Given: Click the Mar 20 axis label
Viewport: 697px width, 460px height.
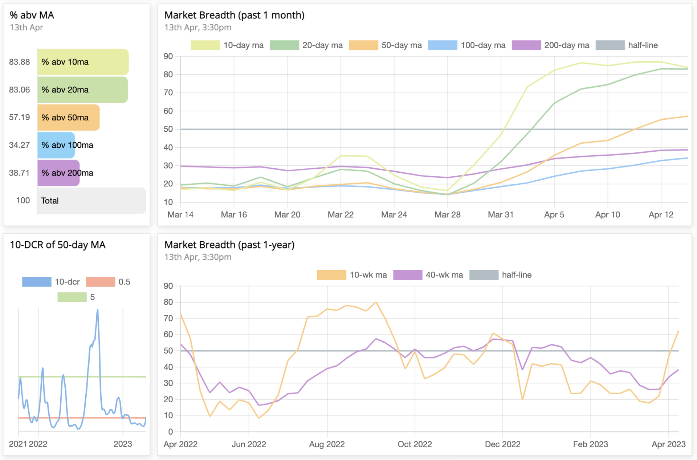Looking at the screenshot, I should (287, 215).
